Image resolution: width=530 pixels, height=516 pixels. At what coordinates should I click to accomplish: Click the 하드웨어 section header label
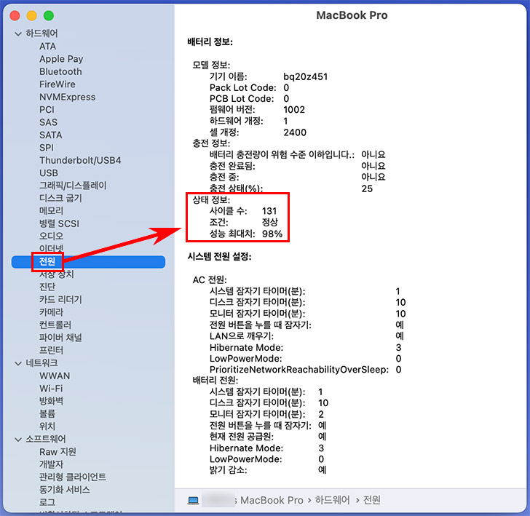[41, 33]
